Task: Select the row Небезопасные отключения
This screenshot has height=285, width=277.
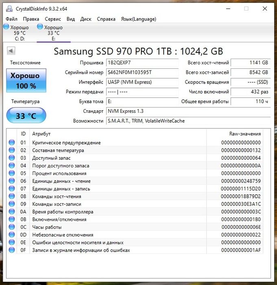Action: coord(135,235)
